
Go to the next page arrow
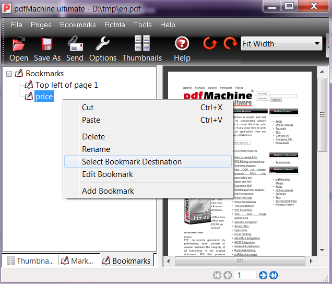[x=263, y=275]
